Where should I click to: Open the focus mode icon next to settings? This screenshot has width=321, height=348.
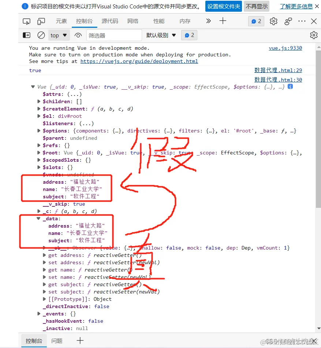(x=288, y=21)
